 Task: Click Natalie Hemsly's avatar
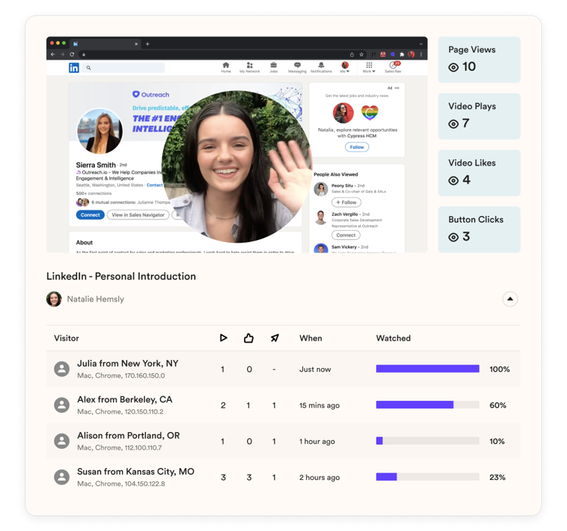click(54, 299)
